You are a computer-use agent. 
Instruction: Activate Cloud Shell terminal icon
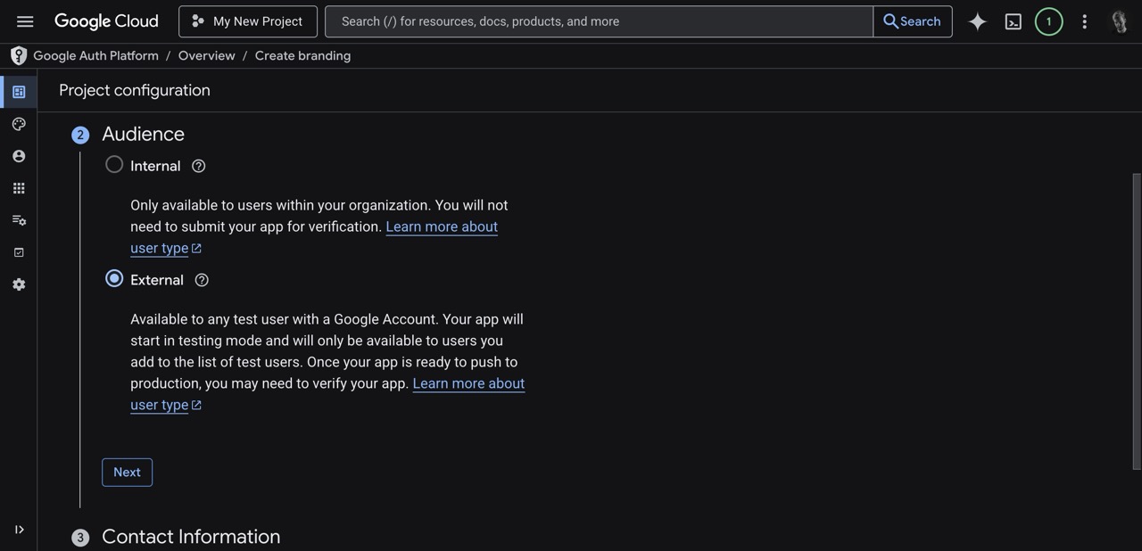(1014, 21)
